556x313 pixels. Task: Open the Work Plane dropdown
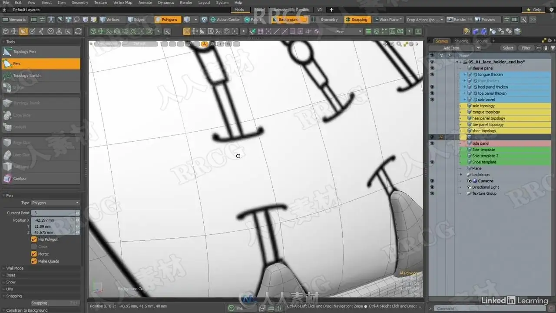point(387,20)
